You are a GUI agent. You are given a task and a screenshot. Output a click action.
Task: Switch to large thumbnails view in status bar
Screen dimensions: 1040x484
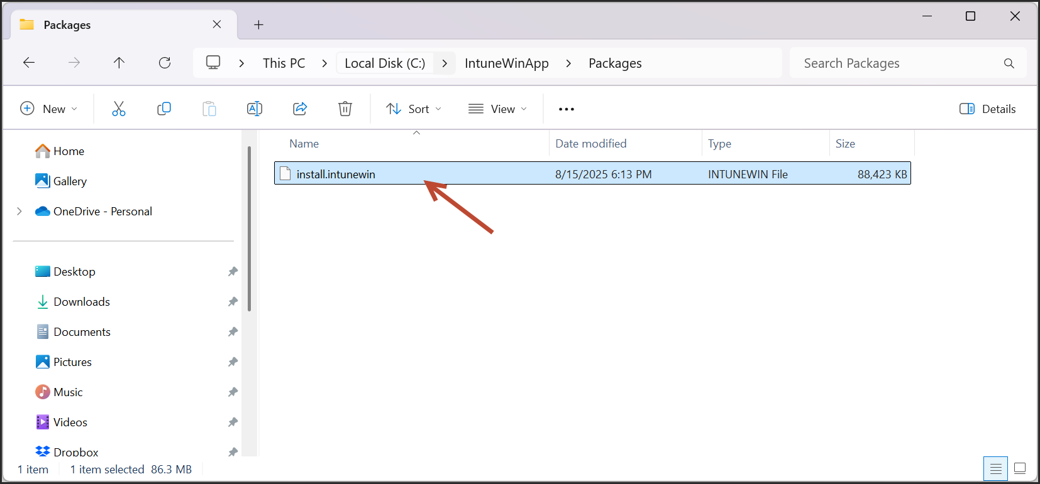1020,468
